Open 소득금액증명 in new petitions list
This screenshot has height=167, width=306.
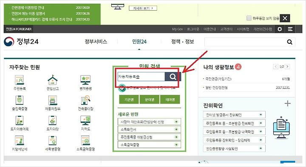[149, 144]
